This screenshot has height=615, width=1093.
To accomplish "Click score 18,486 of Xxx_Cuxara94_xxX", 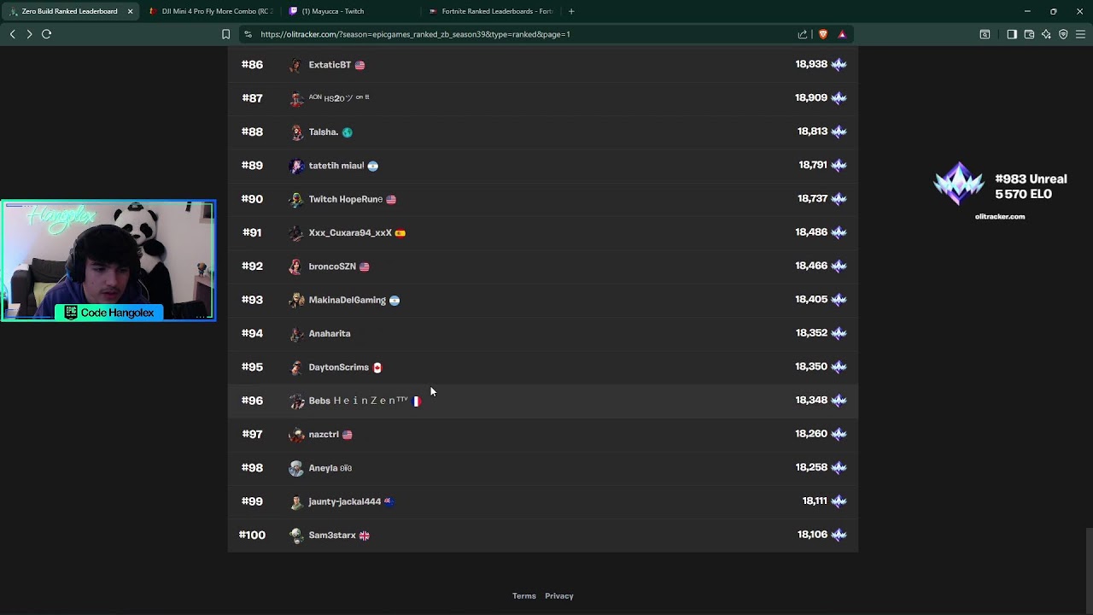I will tap(811, 232).
